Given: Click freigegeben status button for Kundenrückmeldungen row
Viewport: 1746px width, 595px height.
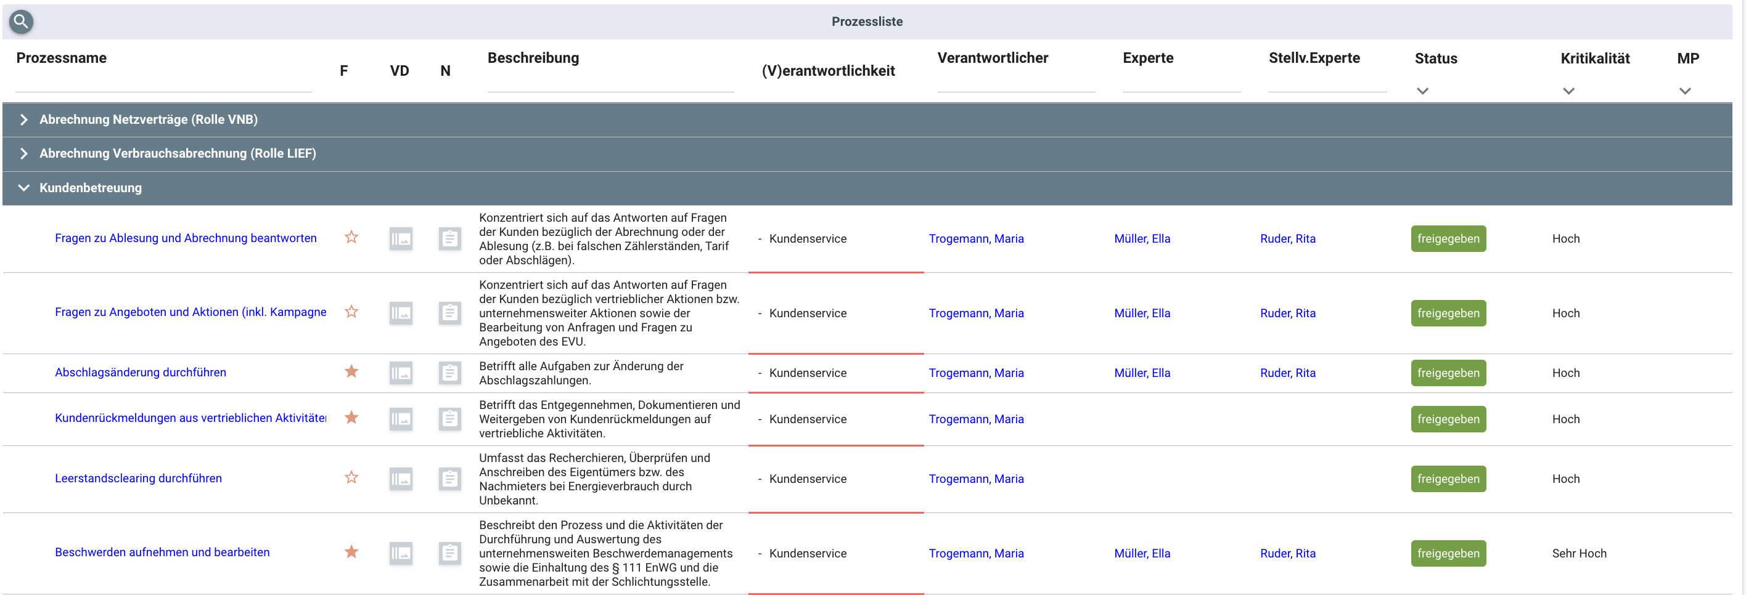Looking at the screenshot, I should tap(1448, 419).
